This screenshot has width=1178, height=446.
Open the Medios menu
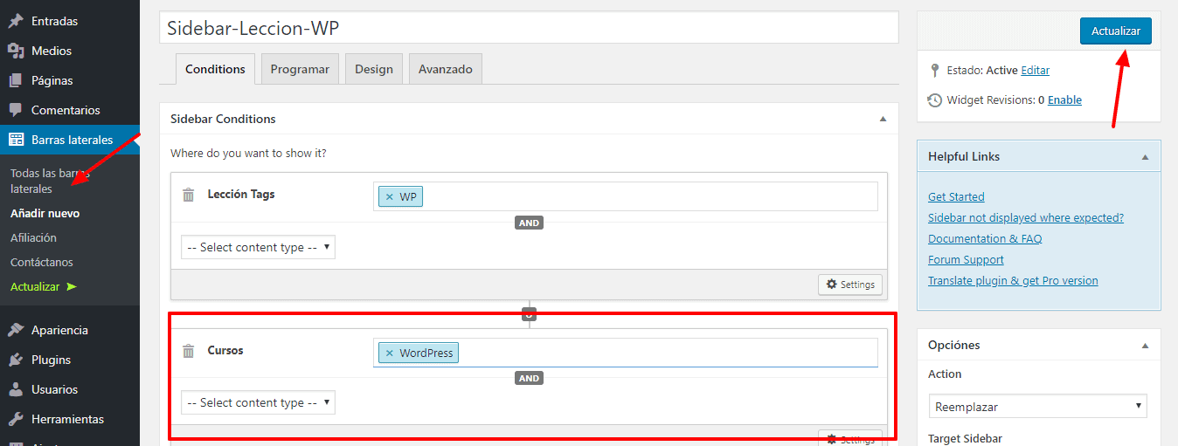70,51
